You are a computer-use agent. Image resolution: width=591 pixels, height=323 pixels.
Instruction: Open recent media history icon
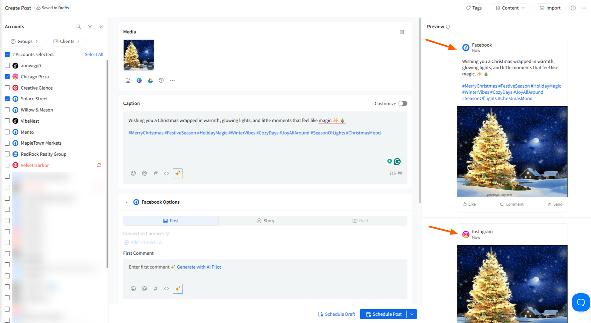coord(161,80)
